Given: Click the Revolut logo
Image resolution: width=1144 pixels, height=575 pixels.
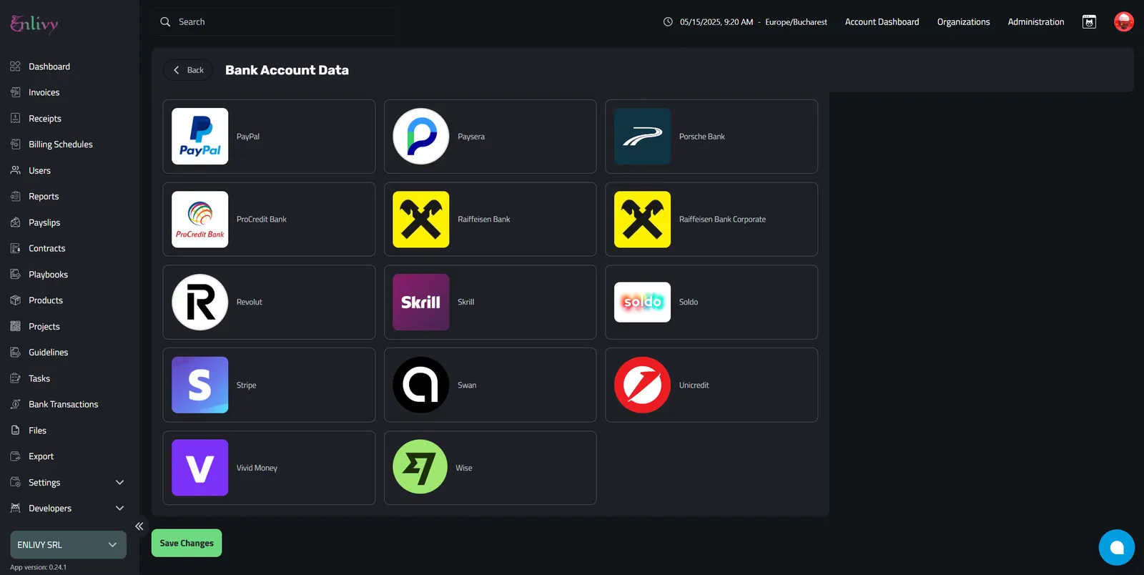Looking at the screenshot, I should 200,303.
